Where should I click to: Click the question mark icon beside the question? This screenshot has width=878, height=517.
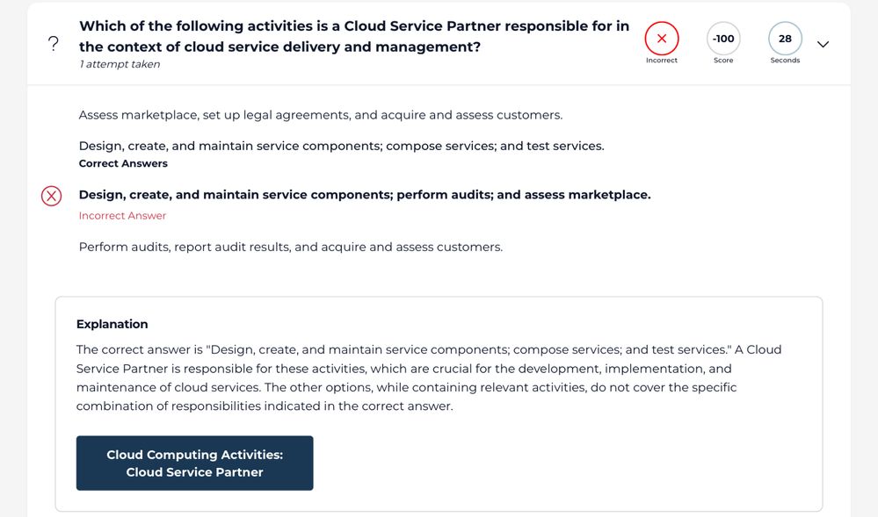(54, 45)
